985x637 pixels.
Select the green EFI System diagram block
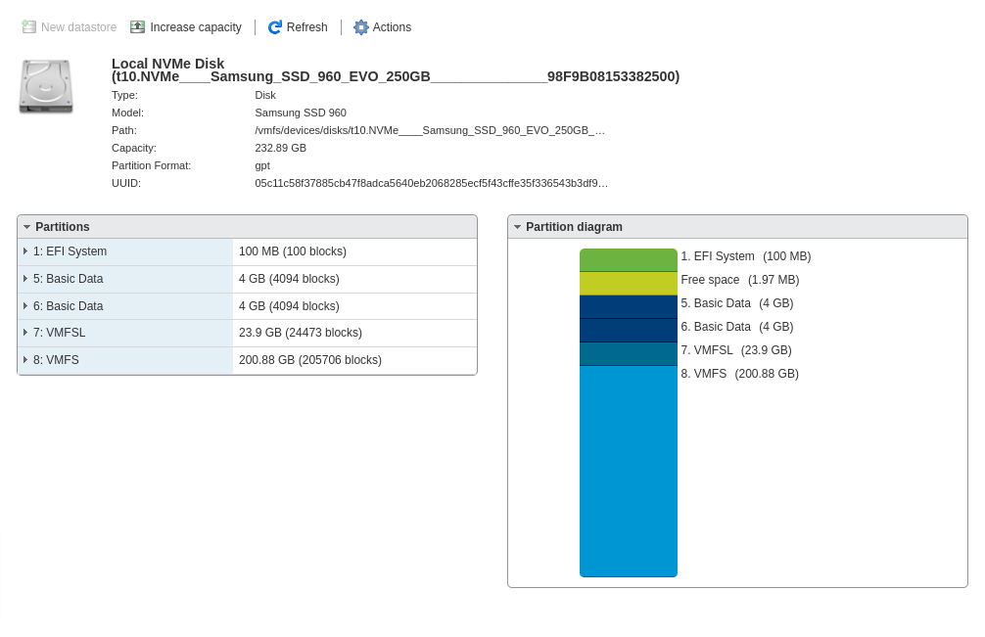628,259
